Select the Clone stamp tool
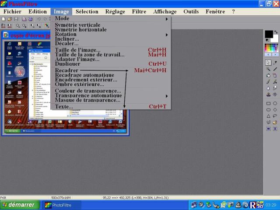 [268, 94]
